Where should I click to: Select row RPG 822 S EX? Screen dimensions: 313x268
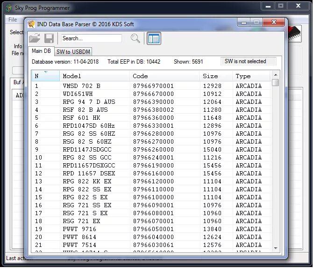pos(151,197)
